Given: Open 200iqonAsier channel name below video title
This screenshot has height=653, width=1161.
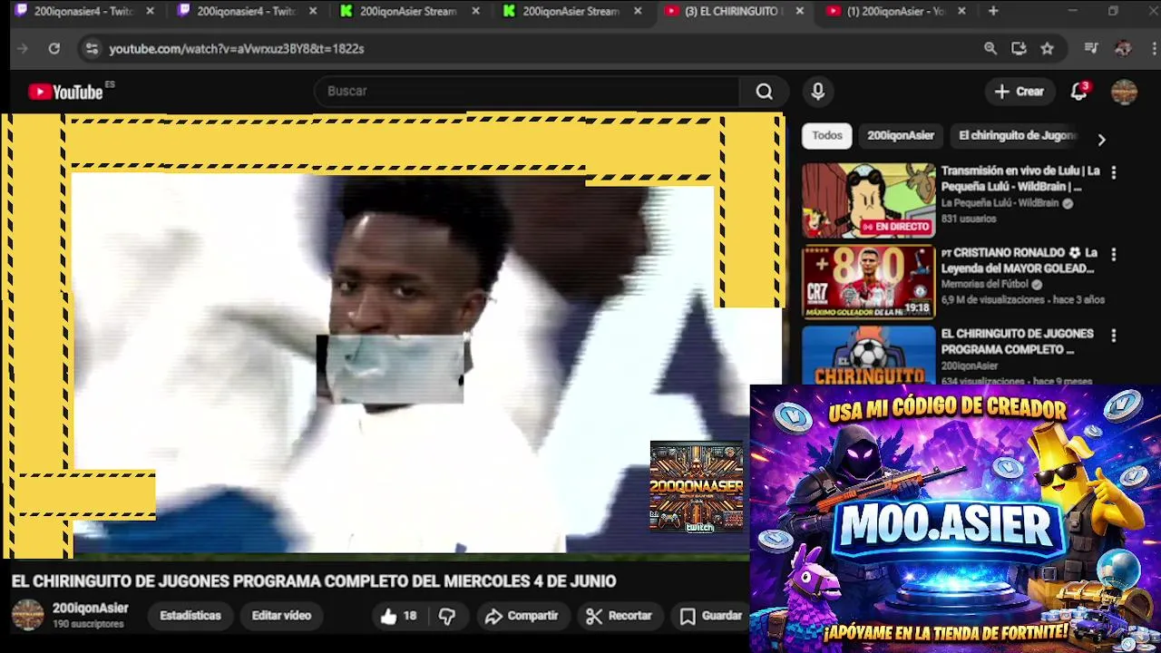Looking at the screenshot, I should point(90,609).
